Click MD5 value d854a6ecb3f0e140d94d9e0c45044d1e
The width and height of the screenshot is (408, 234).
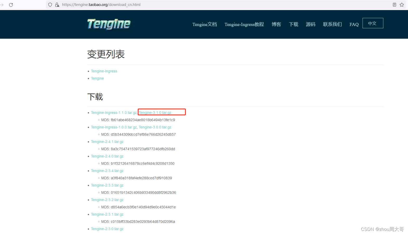(x=143, y=207)
